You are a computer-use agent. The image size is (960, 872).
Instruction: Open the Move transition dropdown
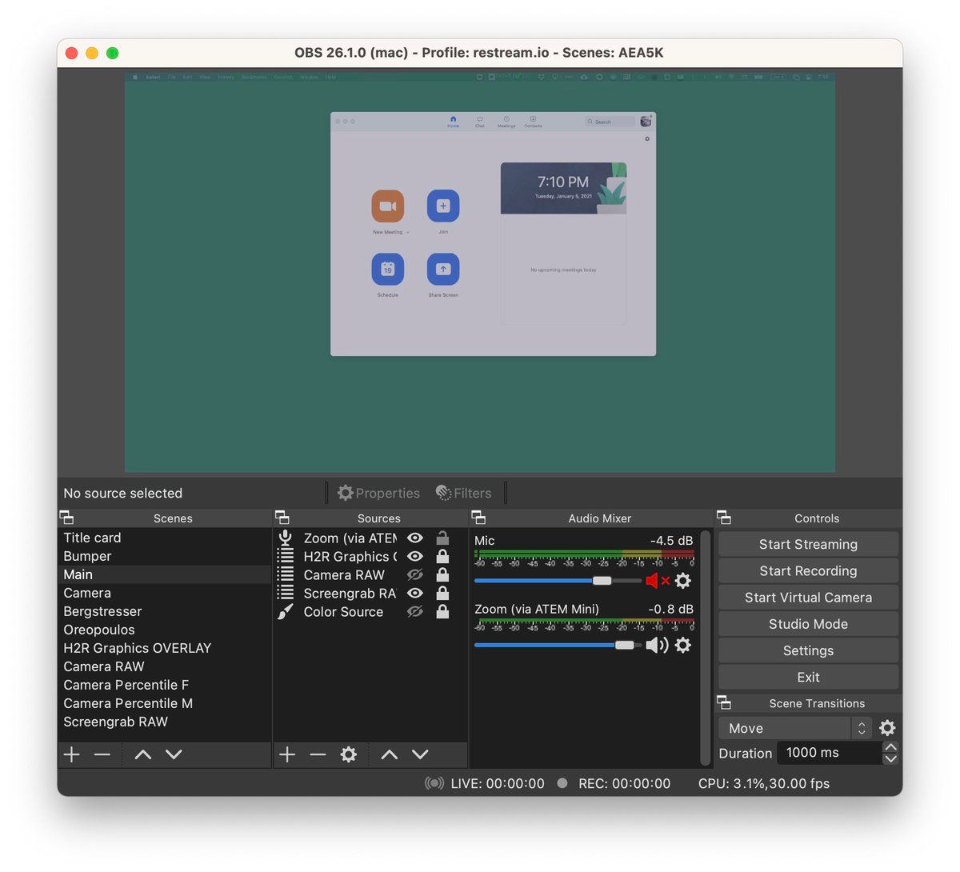click(x=794, y=728)
